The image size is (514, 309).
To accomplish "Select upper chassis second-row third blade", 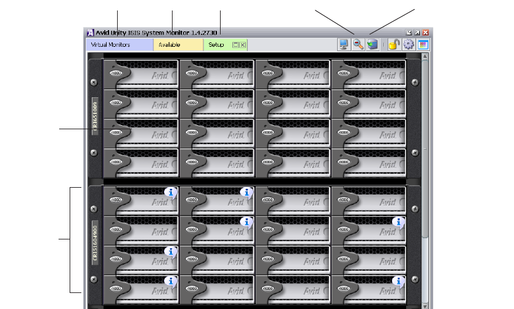I will point(293,104).
